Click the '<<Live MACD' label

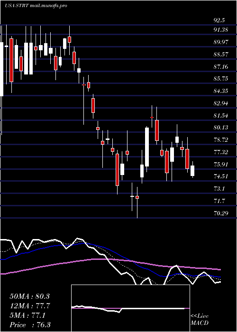tap(200, 320)
